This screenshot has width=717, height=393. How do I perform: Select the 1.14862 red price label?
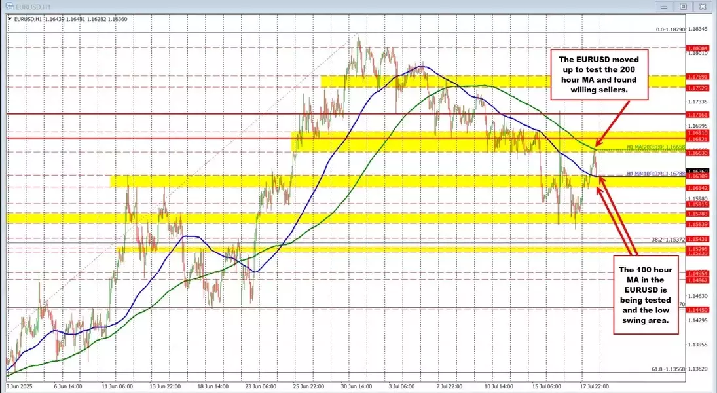coord(698,280)
